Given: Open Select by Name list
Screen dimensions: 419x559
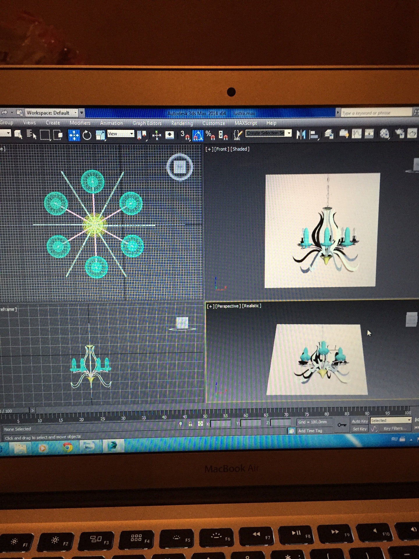Looking at the screenshot, I should (x=31, y=135).
